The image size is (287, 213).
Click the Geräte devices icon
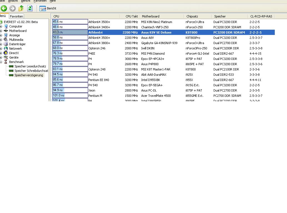(6, 57)
